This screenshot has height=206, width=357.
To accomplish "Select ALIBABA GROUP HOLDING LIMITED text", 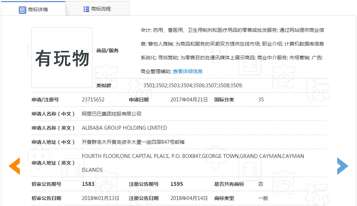I will (x=124, y=128).
